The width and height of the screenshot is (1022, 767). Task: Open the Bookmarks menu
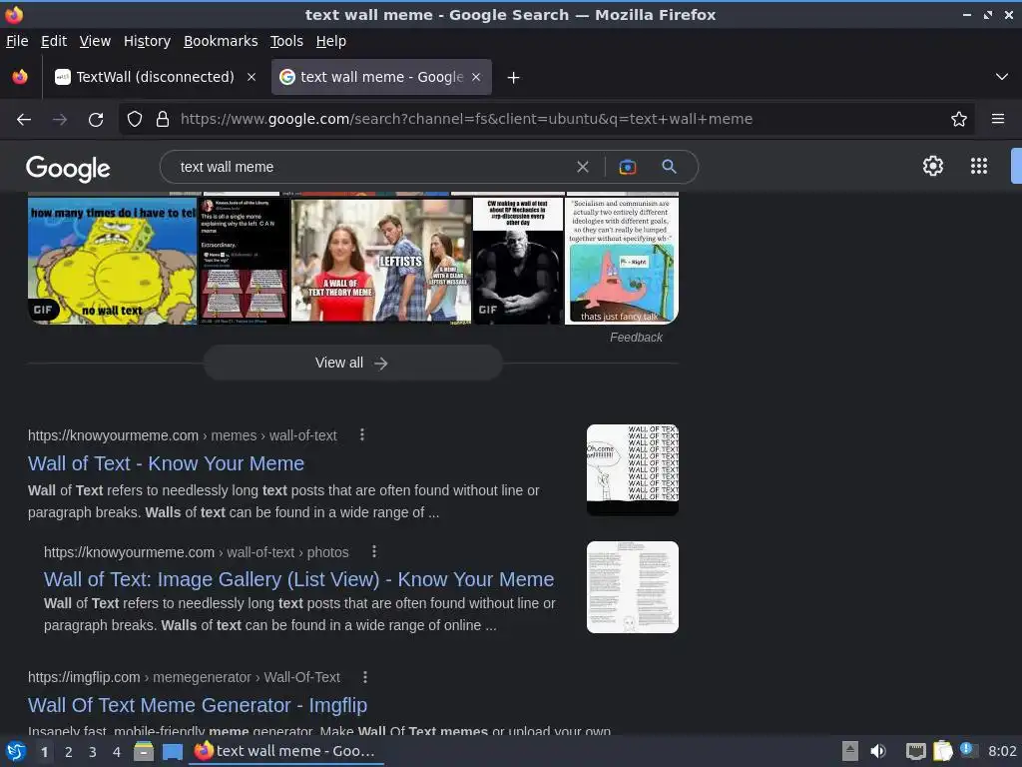(x=221, y=41)
